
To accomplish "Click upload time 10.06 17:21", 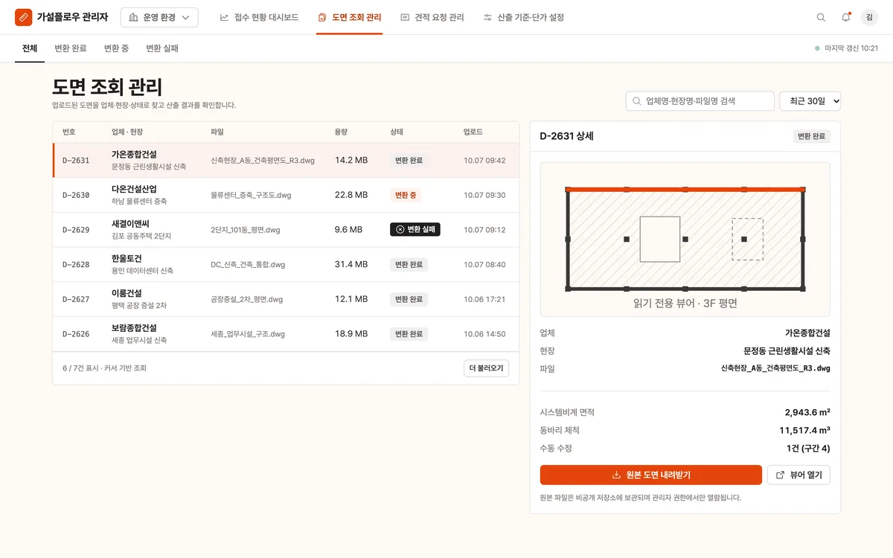I will (x=484, y=299).
